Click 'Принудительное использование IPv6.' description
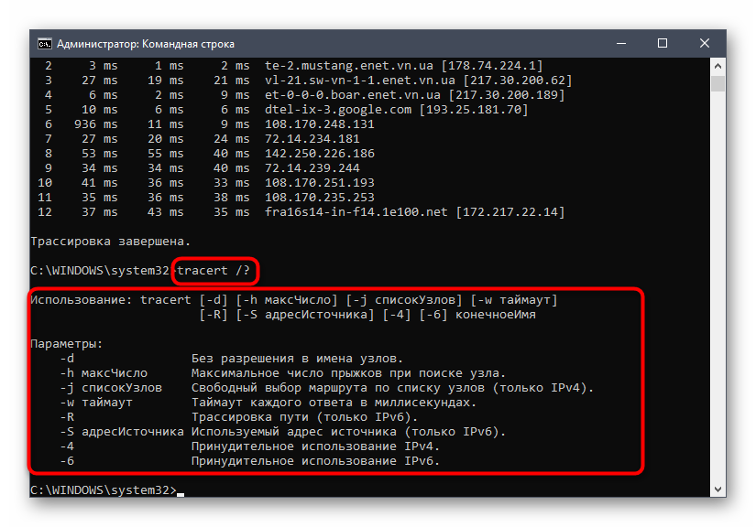 click(x=315, y=461)
